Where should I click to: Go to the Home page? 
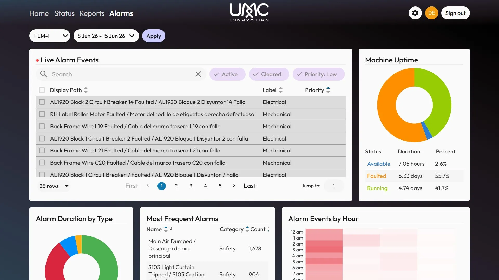pyautogui.click(x=39, y=13)
